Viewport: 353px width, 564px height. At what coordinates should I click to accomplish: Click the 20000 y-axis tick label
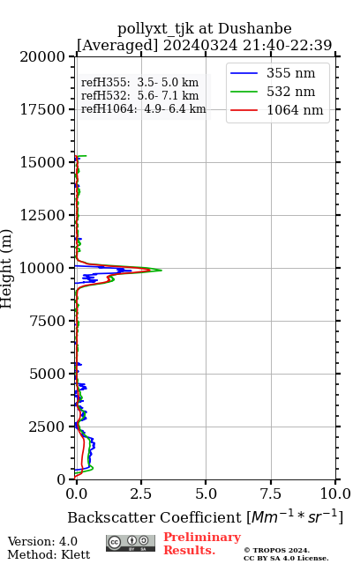click(x=42, y=56)
